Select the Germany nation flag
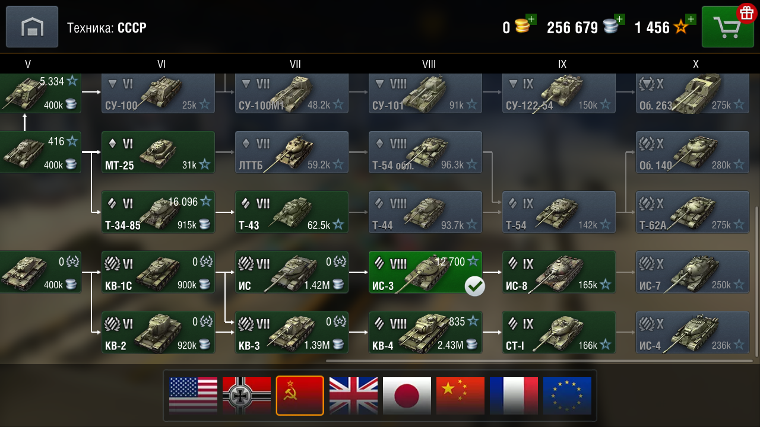Viewport: 760px width, 427px height. click(246, 396)
